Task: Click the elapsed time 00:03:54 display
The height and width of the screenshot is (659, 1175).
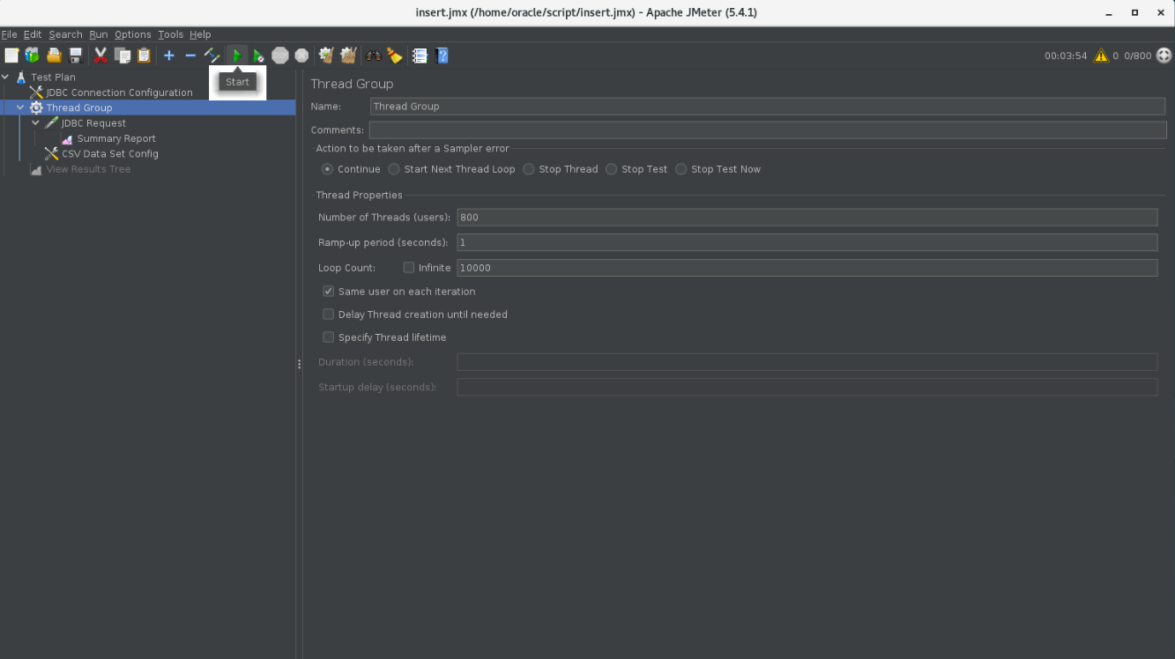Action: [x=1066, y=56]
